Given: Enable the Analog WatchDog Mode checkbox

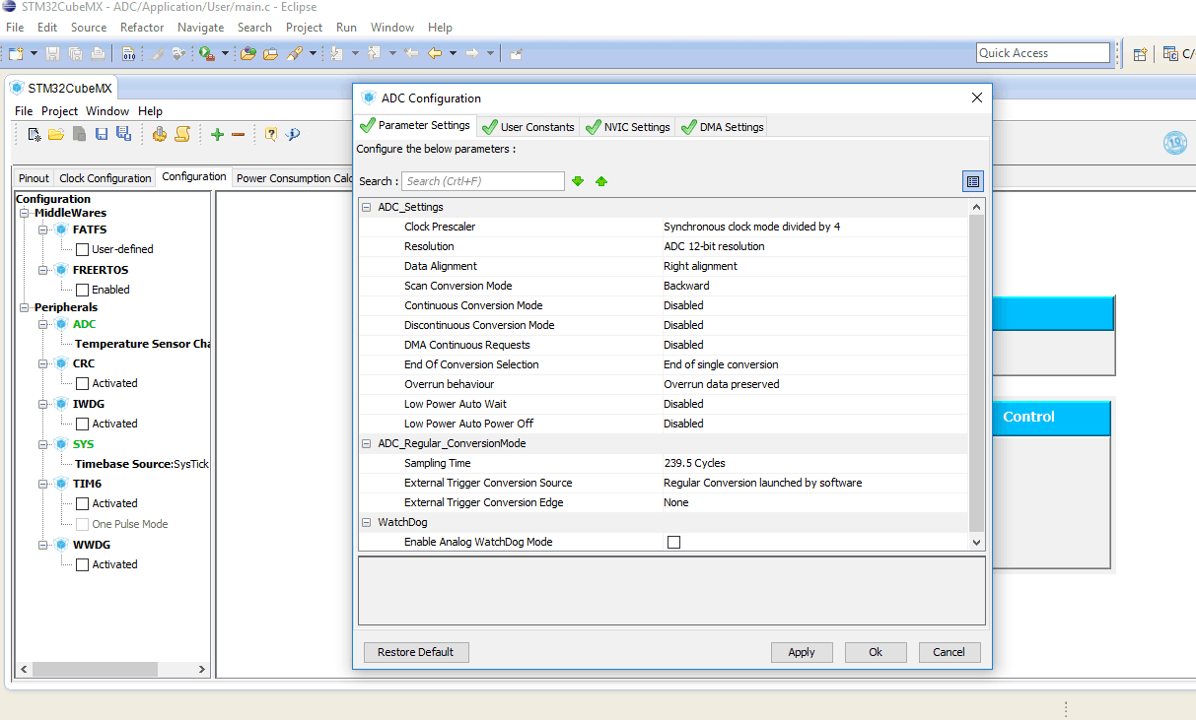Looking at the screenshot, I should point(673,542).
